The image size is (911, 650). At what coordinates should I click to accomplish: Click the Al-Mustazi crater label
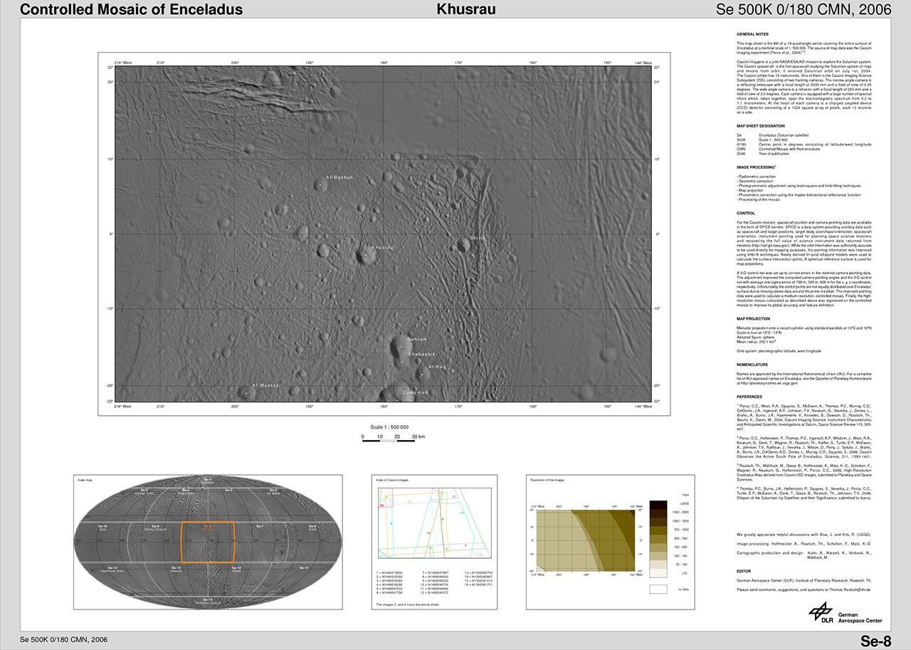coord(266,385)
